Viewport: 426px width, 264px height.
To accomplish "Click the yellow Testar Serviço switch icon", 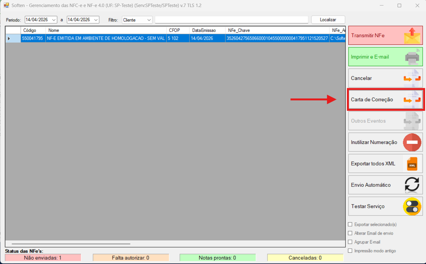I will coord(412,206).
